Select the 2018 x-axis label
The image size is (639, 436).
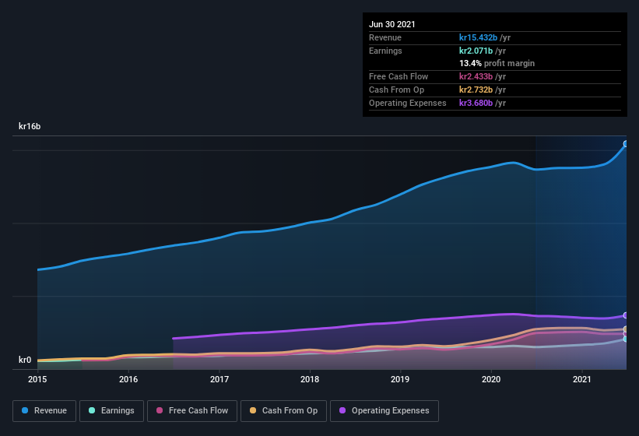tap(310, 379)
